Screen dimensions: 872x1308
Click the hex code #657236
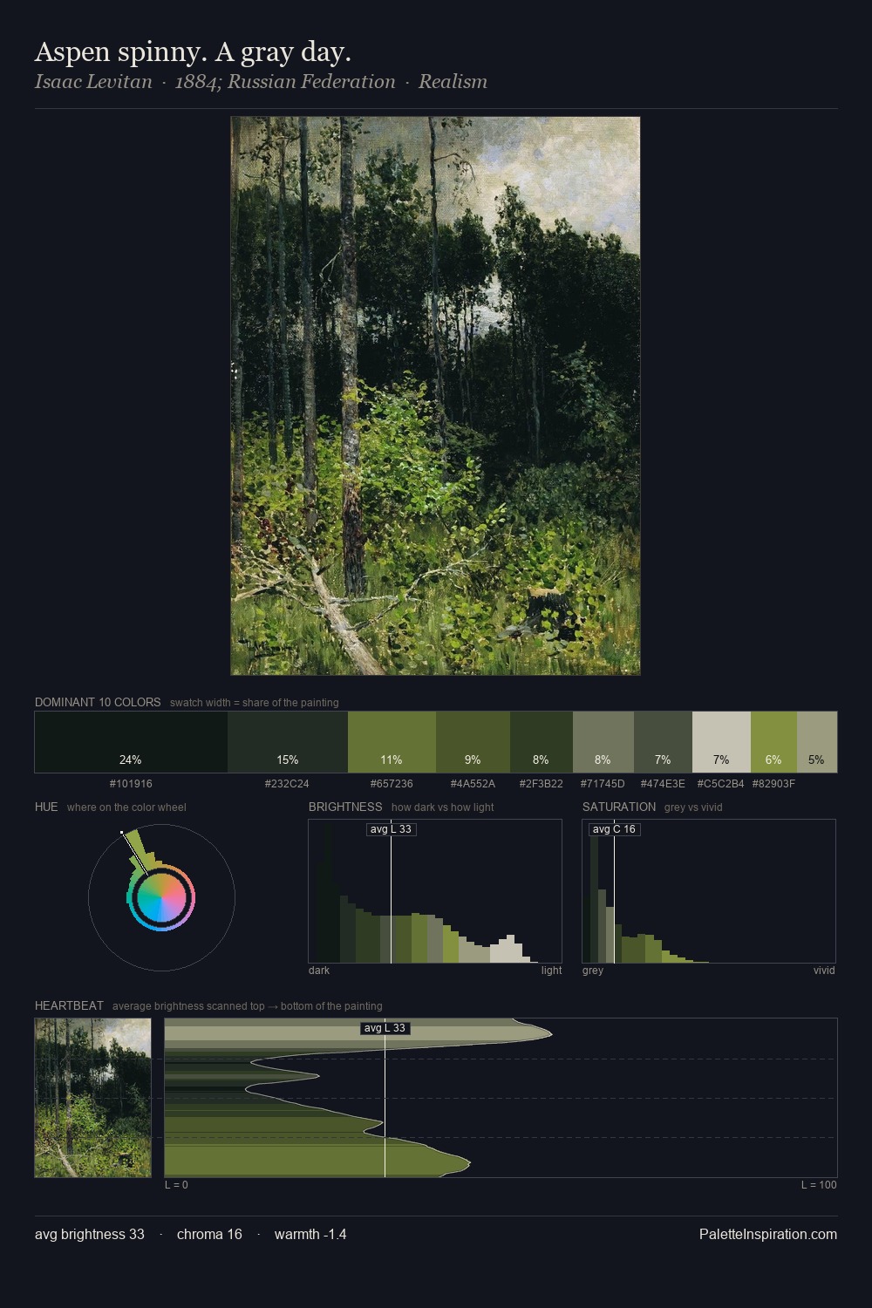point(392,784)
